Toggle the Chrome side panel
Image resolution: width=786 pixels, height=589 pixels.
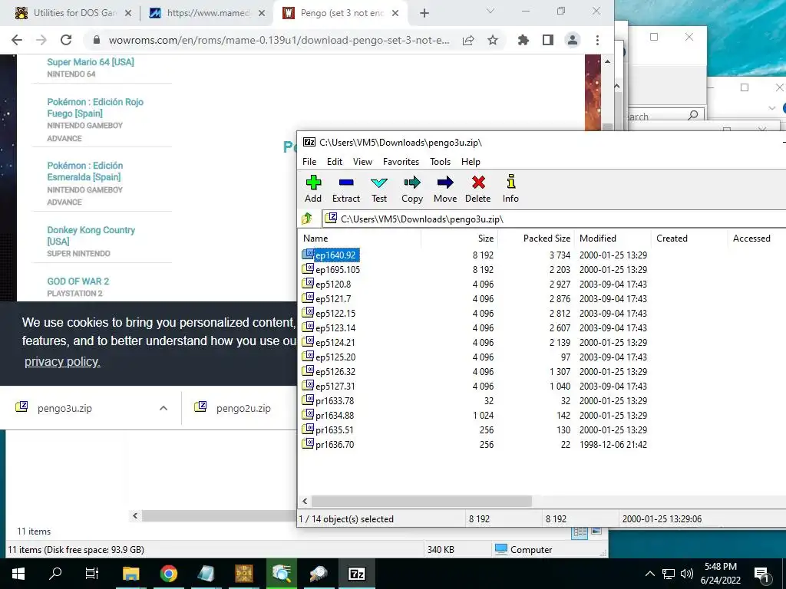pyautogui.click(x=548, y=40)
